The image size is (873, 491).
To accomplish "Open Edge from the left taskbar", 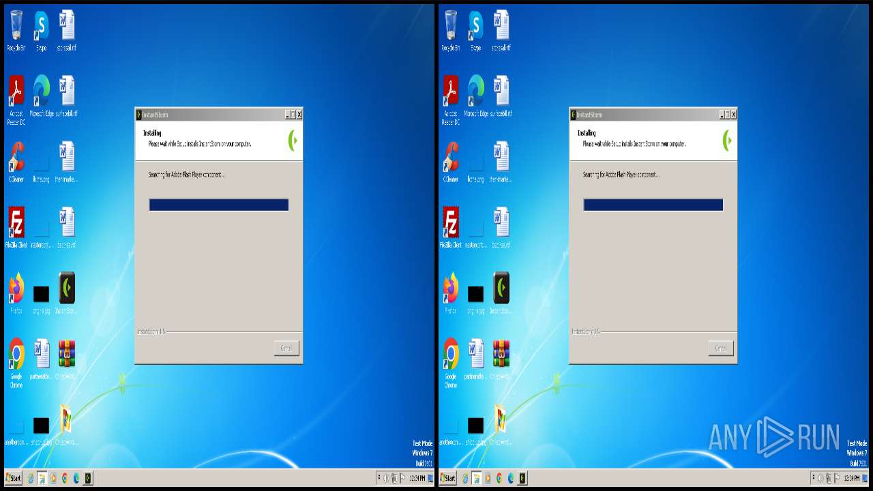I will click(x=76, y=478).
